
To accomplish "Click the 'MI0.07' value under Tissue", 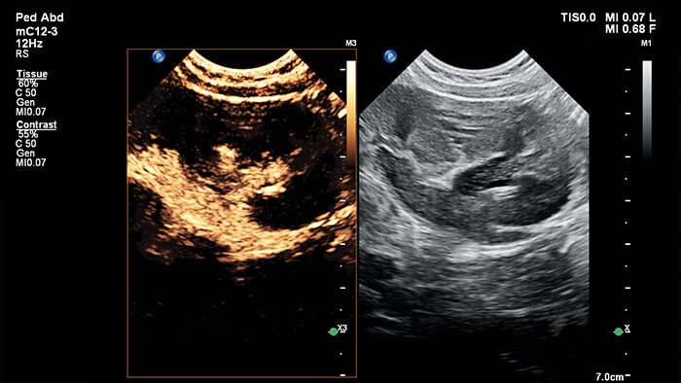I will (31, 112).
